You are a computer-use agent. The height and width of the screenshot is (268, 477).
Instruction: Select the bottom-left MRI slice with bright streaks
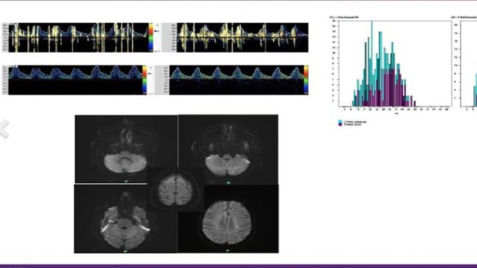click(126, 219)
